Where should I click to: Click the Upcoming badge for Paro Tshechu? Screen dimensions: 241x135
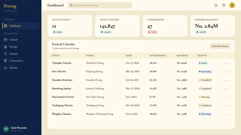205,71
